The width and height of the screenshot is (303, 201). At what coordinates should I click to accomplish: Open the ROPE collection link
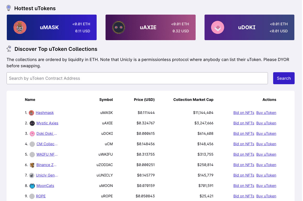[x=41, y=196]
